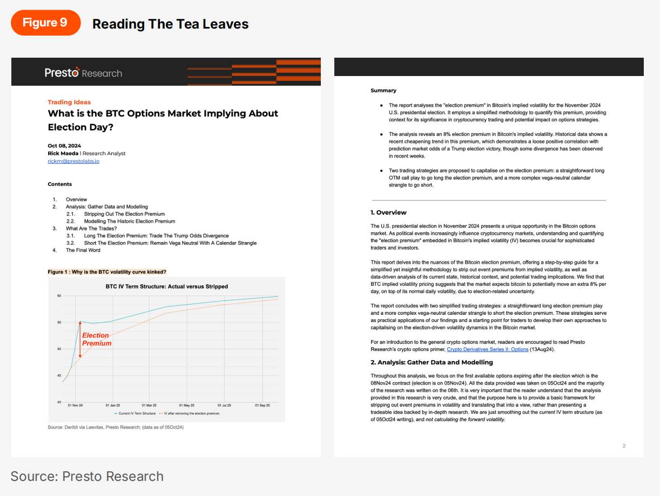Open the rickm@prestolabs.io email link
Screen dimensions: 660x496
(x=73, y=161)
